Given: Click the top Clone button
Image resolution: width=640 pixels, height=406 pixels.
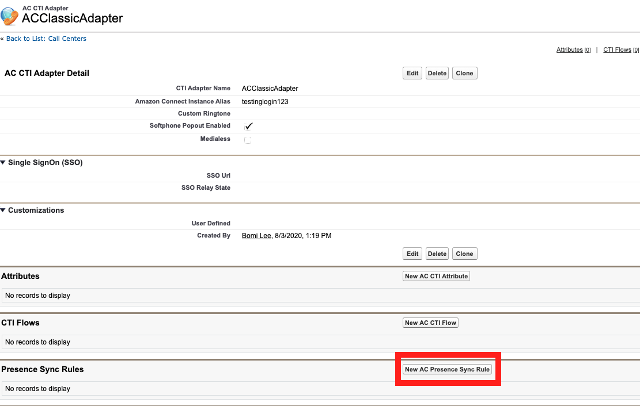Looking at the screenshot, I should click(x=464, y=74).
